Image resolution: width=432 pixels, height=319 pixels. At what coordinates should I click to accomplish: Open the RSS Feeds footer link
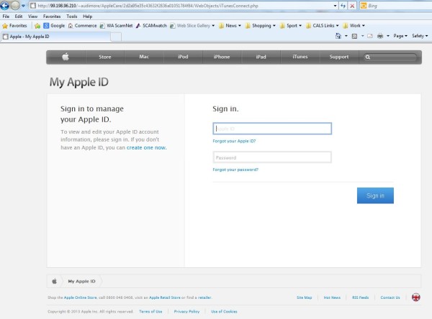pos(361,297)
